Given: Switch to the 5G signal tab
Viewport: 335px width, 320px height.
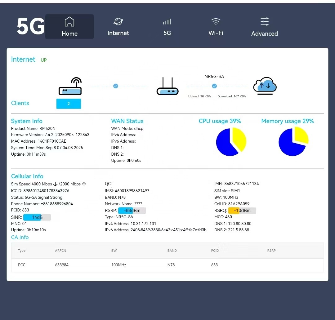Looking at the screenshot, I should pos(167,26).
